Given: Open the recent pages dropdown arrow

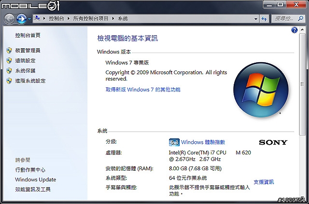Looking at the screenshot, I should (x=29, y=19).
